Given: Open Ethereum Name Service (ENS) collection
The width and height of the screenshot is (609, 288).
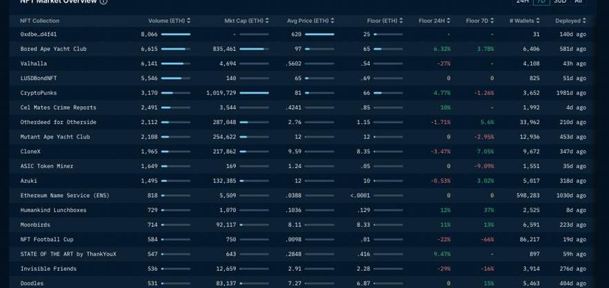Looking at the screenshot, I should click(65, 196).
